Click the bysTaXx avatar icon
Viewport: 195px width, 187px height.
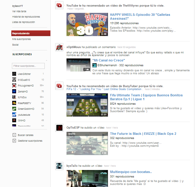[x=59, y=166]
